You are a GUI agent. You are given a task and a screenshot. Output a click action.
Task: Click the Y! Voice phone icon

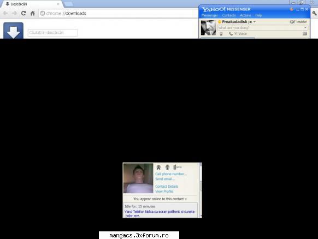click(231, 34)
